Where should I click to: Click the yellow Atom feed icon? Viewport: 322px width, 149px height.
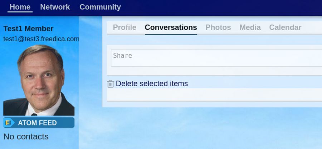[8, 123]
